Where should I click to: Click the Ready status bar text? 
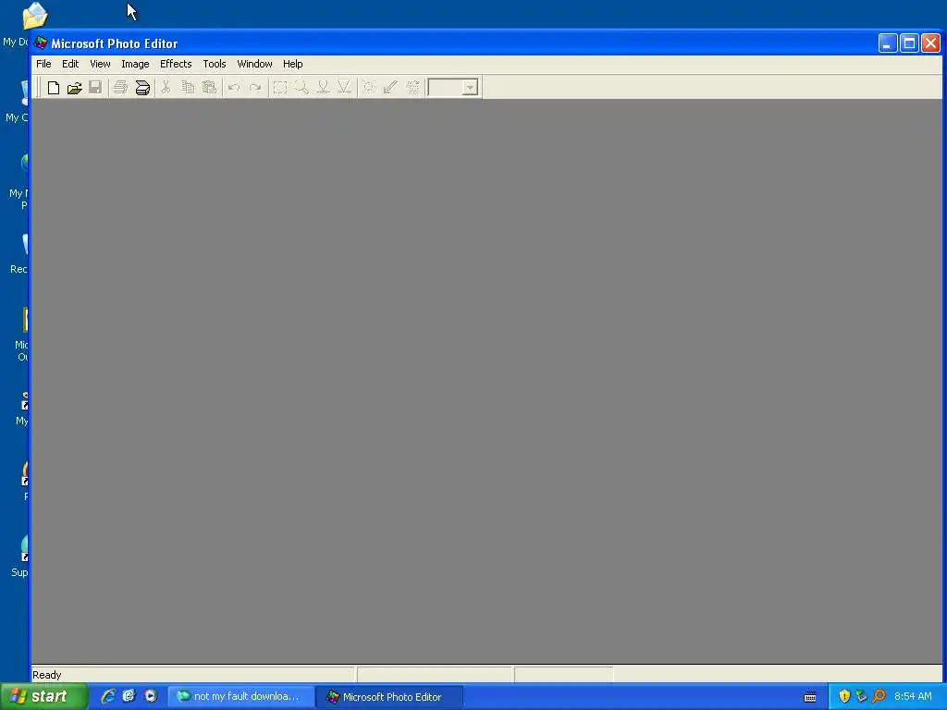[47, 675]
